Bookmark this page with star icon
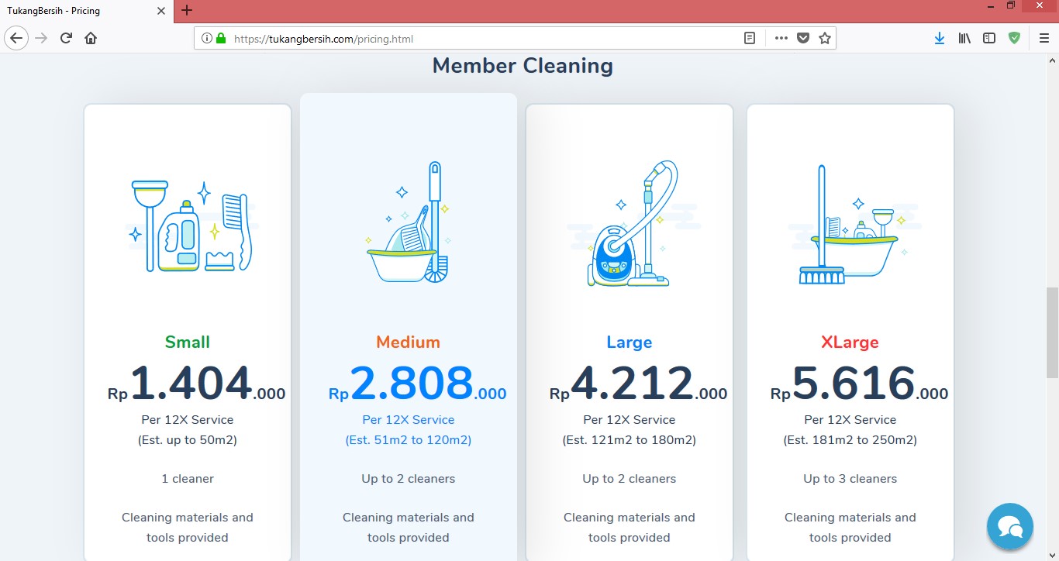The image size is (1059, 561). (825, 38)
